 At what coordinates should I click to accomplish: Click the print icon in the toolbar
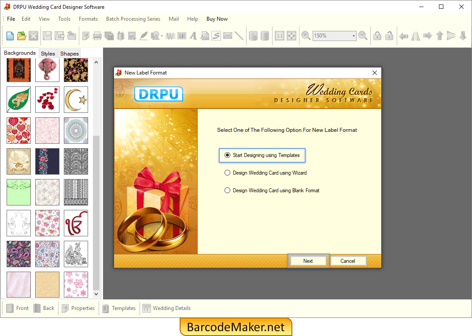click(97, 36)
